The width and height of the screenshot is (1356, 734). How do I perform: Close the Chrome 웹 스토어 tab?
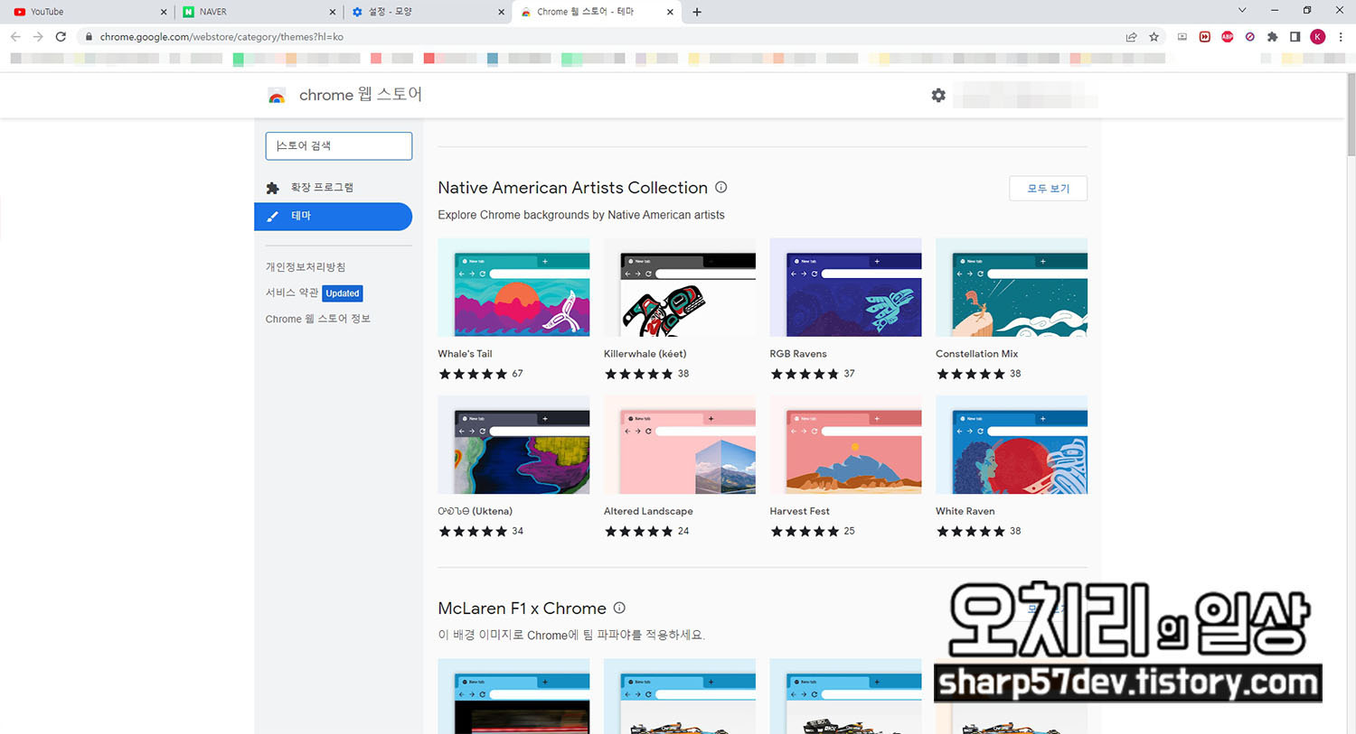(670, 12)
